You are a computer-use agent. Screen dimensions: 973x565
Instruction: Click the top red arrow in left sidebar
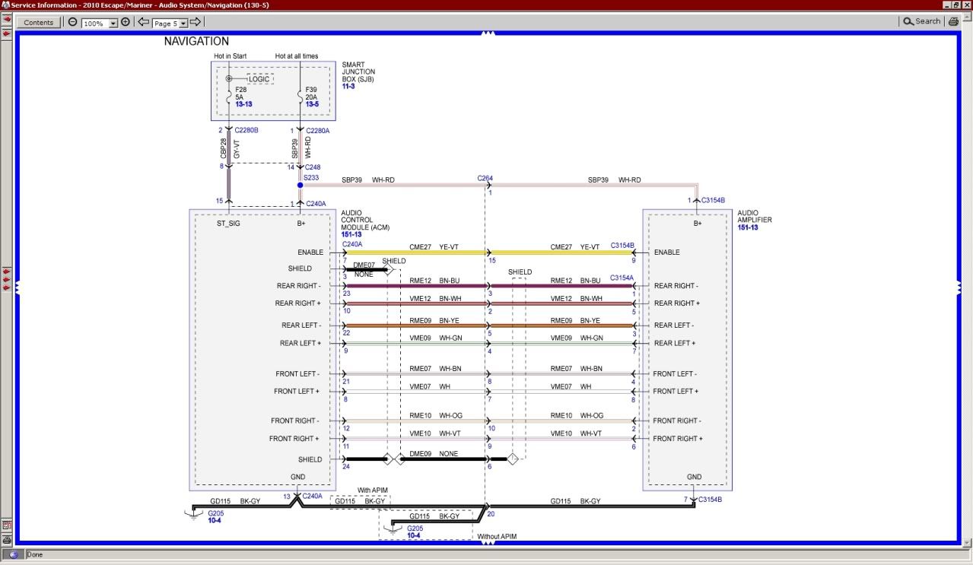[6, 19]
